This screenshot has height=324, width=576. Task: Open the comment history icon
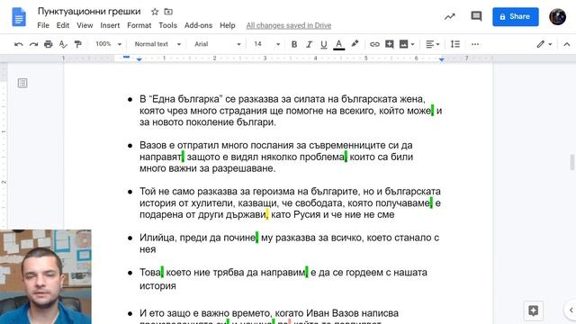pos(476,16)
